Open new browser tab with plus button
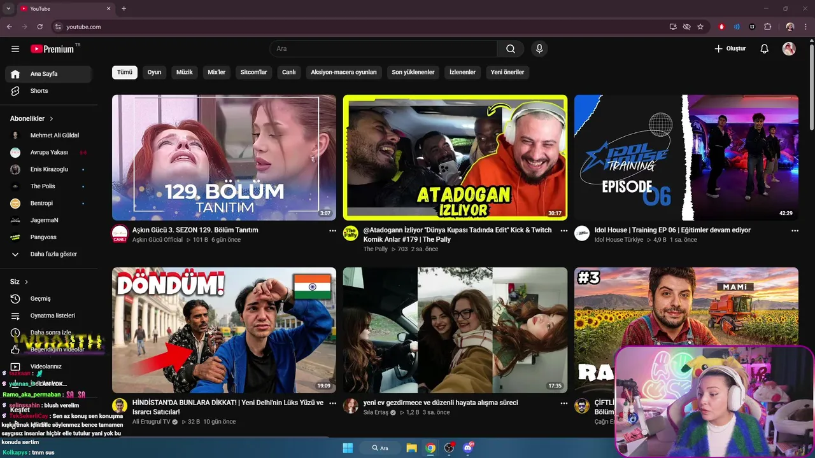815x458 pixels. pos(124,8)
